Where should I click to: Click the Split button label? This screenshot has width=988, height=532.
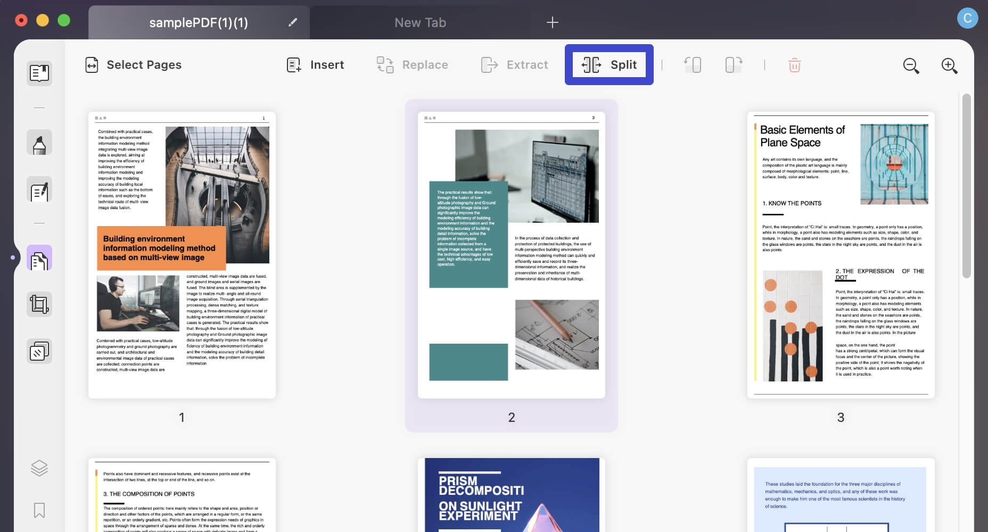coord(623,65)
